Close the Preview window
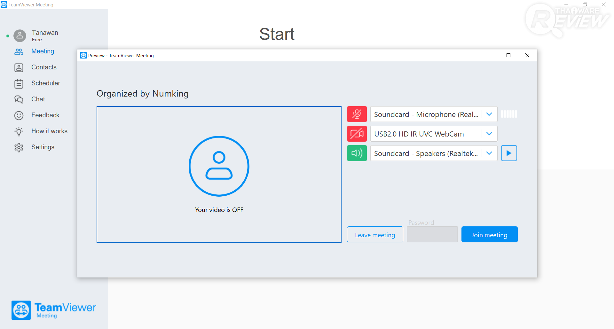Image resolution: width=614 pixels, height=329 pixels. pos(527,55)
